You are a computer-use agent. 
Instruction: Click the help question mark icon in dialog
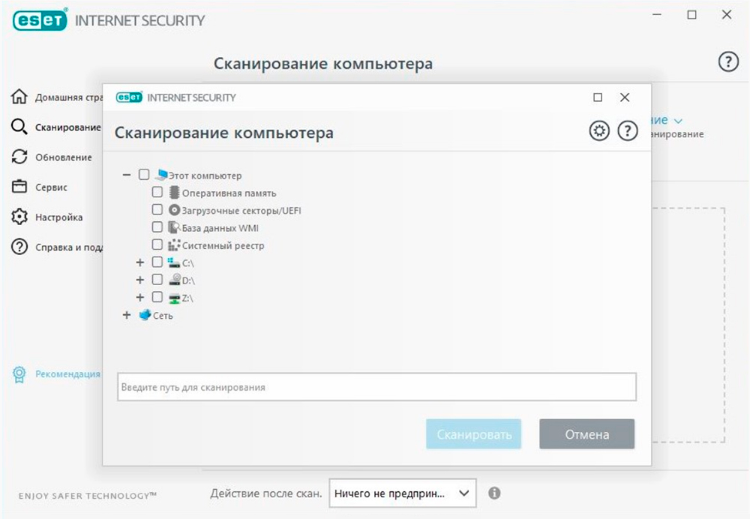628,130
